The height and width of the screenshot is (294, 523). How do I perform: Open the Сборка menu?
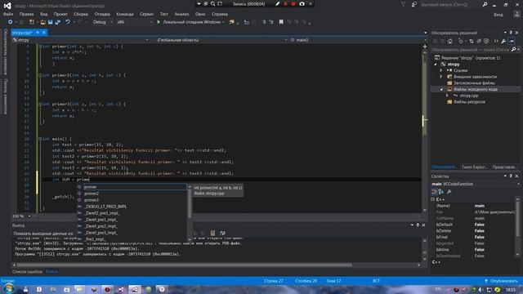81,14
